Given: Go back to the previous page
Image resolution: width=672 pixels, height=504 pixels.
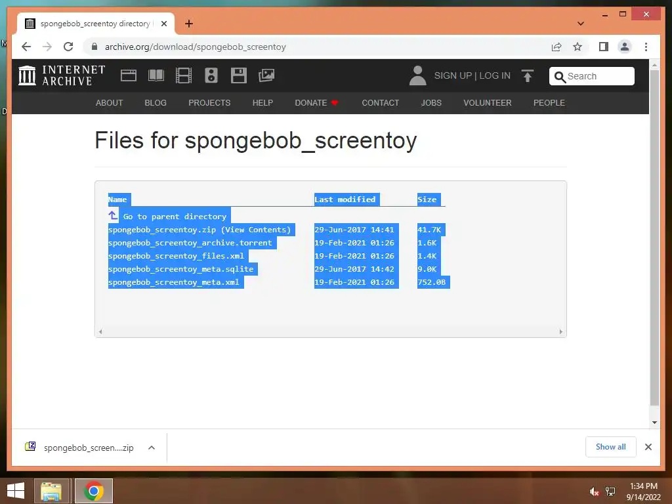Looking at the screenshot, I should click(x=26, y=47).
